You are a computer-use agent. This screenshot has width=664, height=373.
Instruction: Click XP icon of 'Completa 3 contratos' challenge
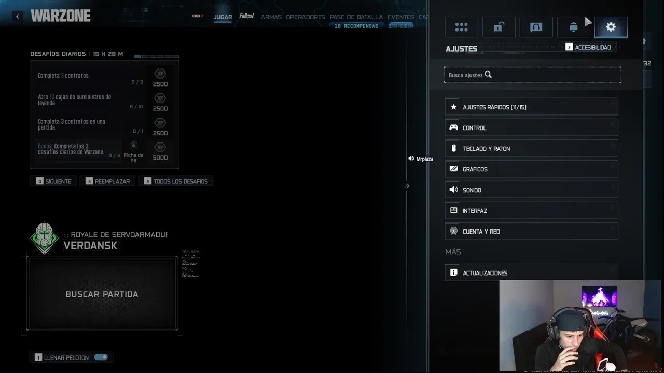(160, 74)
